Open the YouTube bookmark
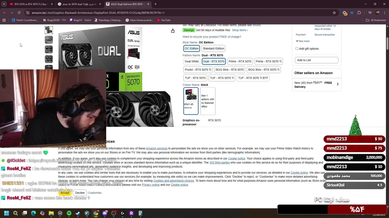 click(164, 20)
